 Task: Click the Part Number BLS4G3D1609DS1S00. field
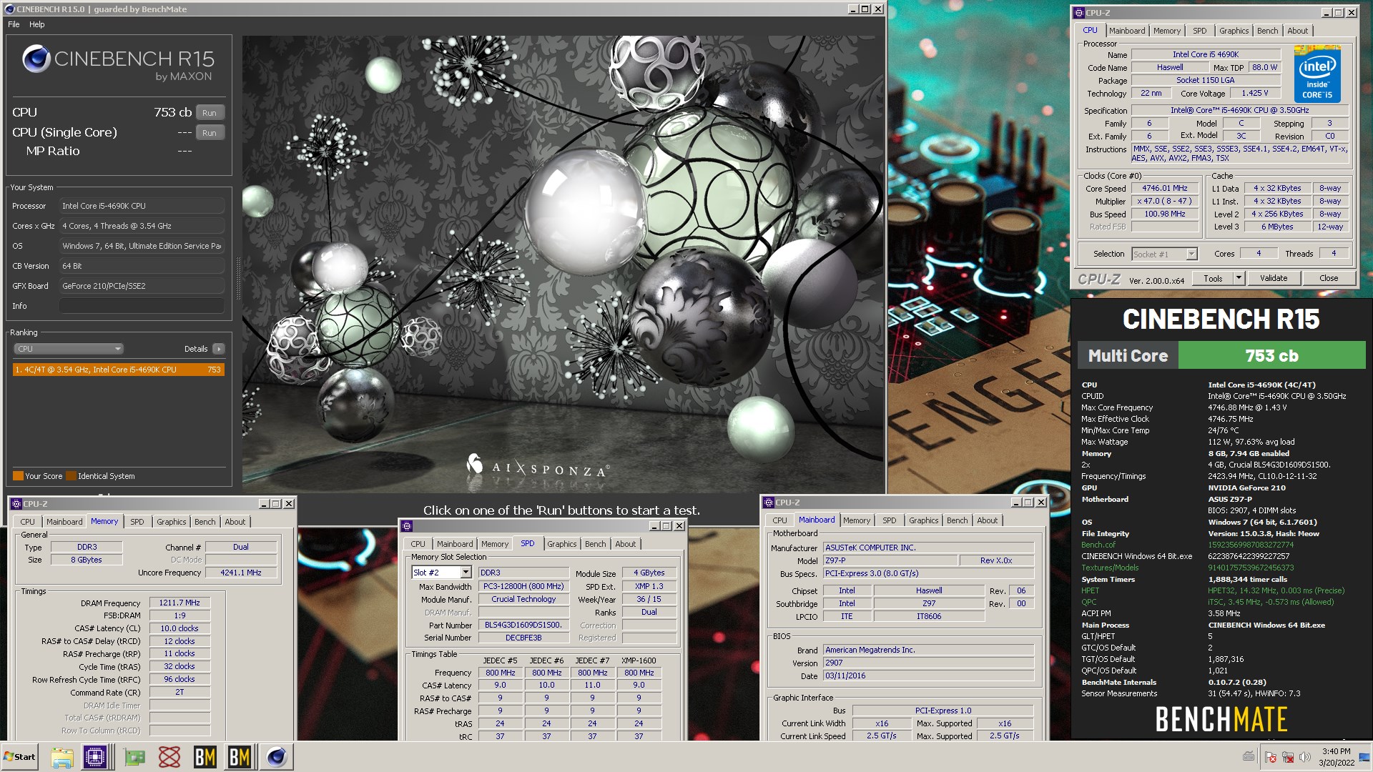click(523, 625)
